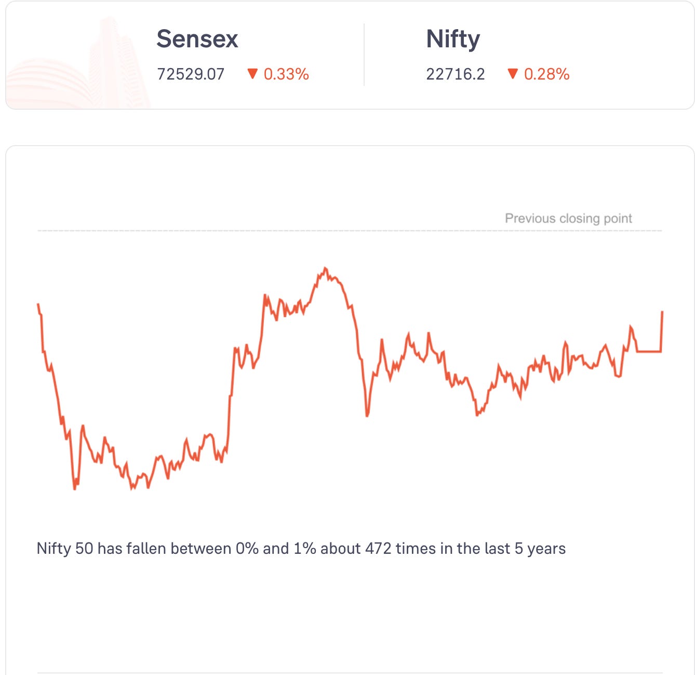Click the chart line's starting point
Screen dimensions: 695x675
pos(38,304)
